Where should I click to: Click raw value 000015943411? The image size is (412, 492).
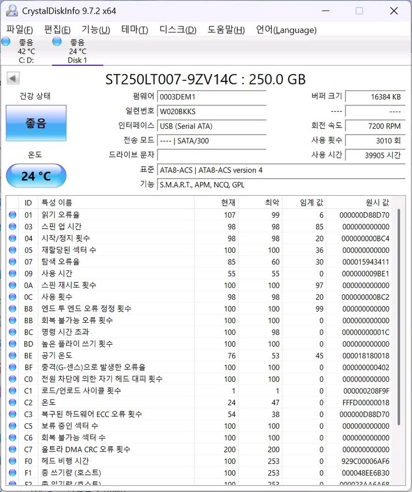366,262
